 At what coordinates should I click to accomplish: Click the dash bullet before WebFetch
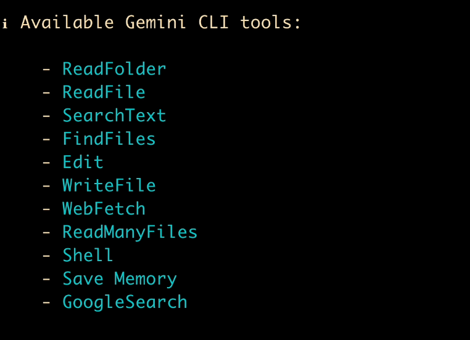tap(46, 209)
